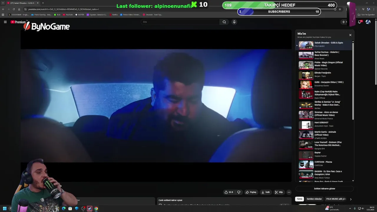This screenshot has width=377, height=212.
Task: Open Microsoft Edge from the taskbar
Action: coord(64,209)
